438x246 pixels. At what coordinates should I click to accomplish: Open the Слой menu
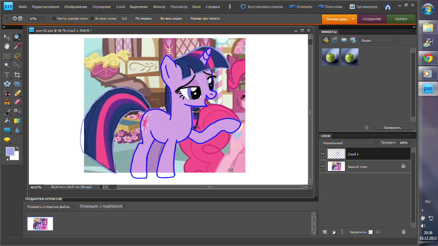[120, 7]
